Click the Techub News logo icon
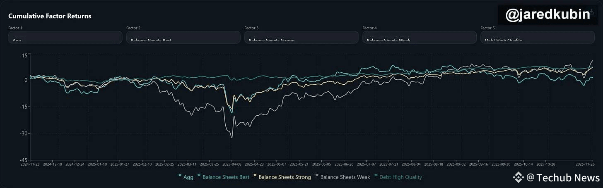Screen dimensions: 603x188 point(519,178)
